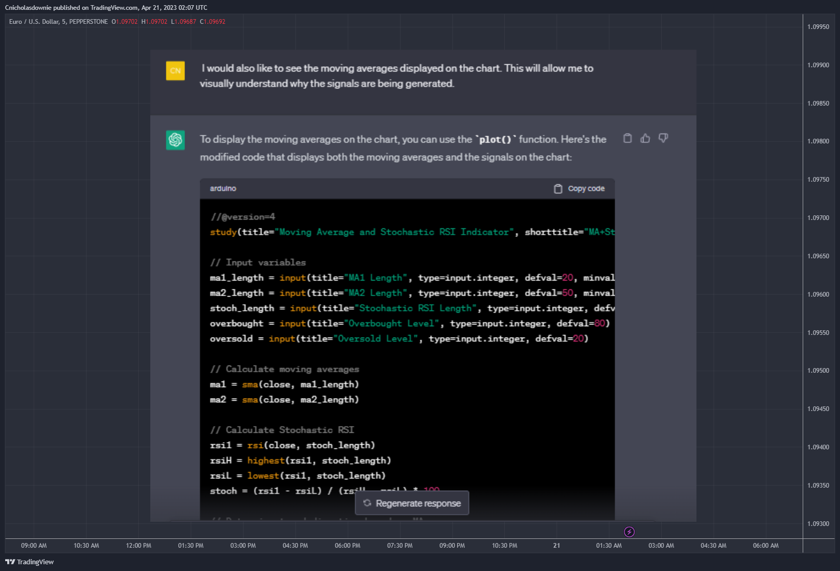Viewport: 840px width, 571px height.
Task: Click the 1.09700 price axis label
Action: point(818,218)
